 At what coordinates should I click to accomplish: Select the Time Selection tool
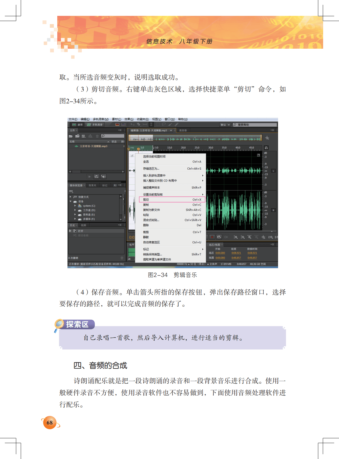click(151, 124)
